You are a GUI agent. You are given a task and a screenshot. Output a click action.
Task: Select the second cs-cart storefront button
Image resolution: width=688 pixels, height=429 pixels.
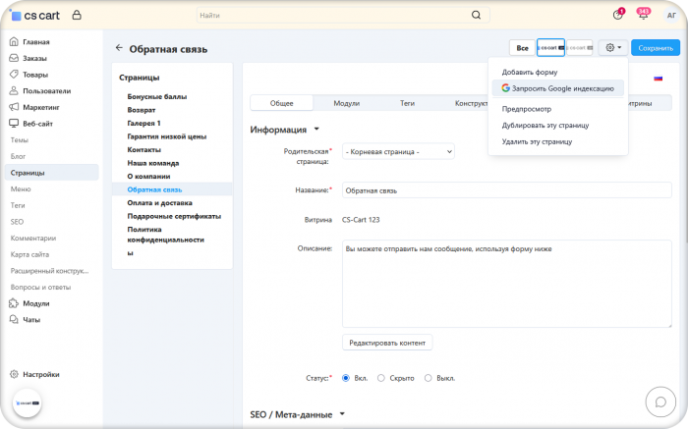pyautogui.click(x=580, y=48)
